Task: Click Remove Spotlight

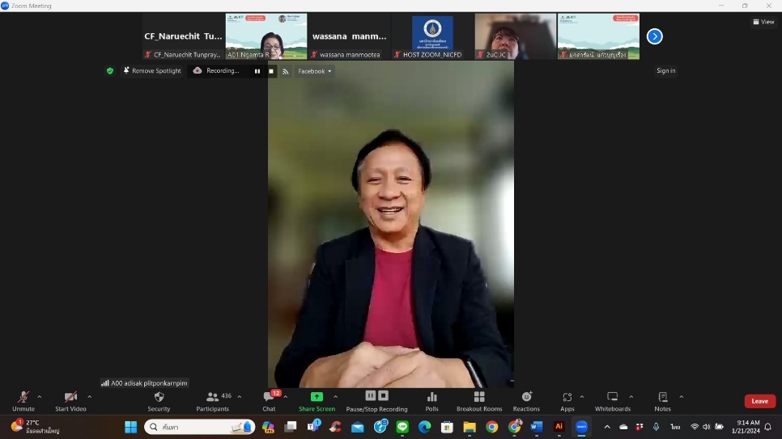Action: 152,71
